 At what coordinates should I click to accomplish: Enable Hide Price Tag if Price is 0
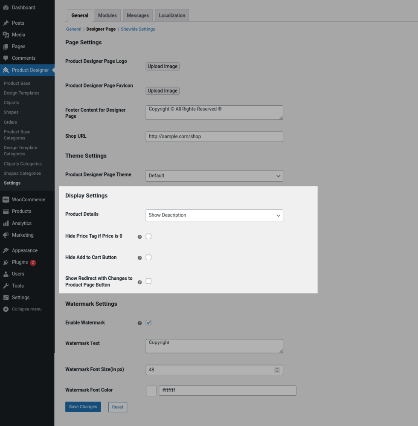tap(148, 236)
